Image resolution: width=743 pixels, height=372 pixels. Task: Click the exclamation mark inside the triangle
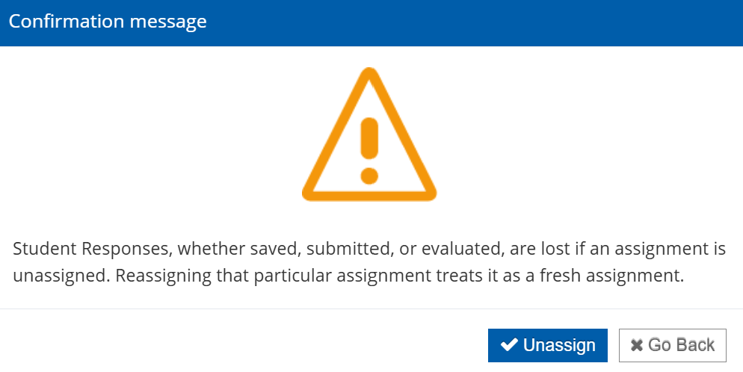pyautogui.click(x=369, y=138)
